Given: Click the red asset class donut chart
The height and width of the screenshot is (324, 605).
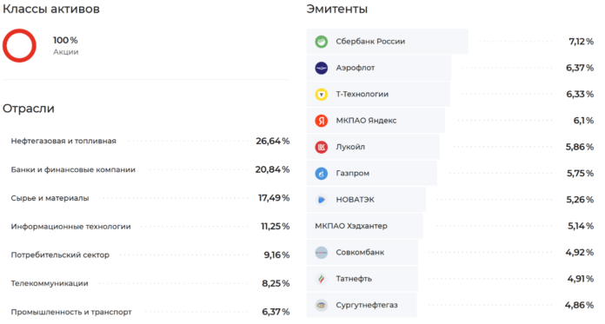Looking at the screenshot, I should 19,45.
